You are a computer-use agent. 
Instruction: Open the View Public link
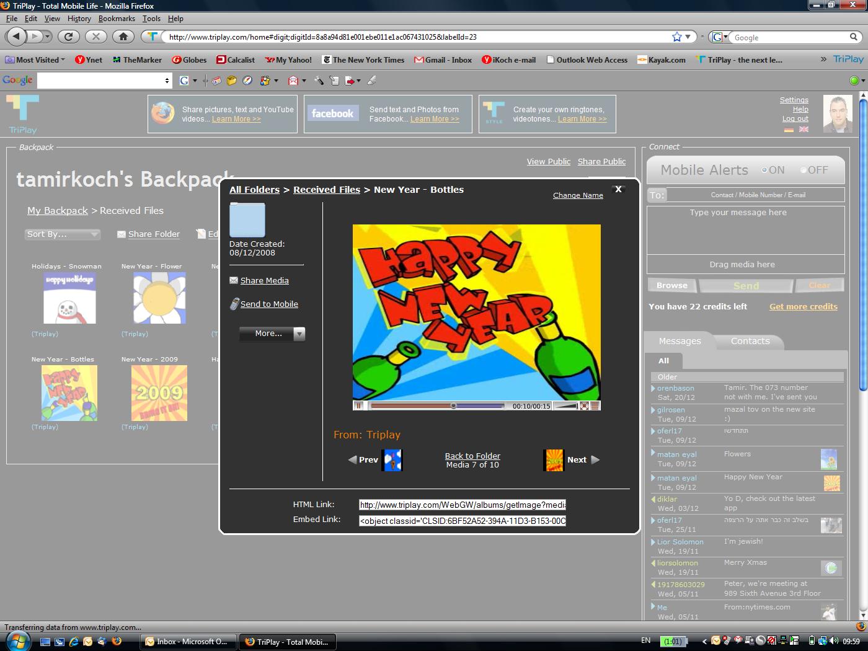tap(549, 161)
